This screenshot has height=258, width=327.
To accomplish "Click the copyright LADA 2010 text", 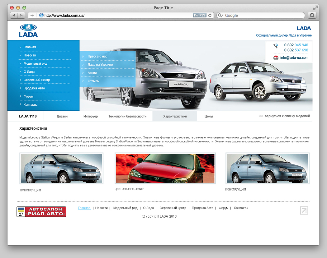I will (159, 216).
